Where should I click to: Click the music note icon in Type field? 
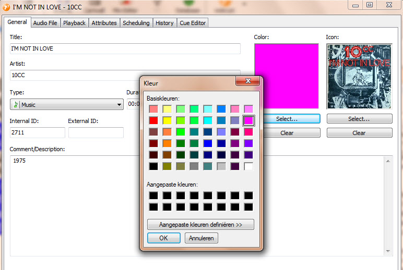click(16, 105)
